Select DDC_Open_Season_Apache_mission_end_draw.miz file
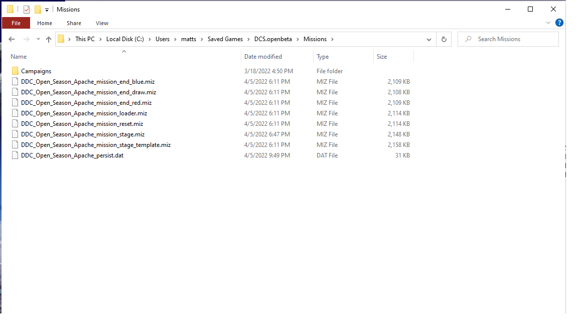 click(x=88, y=92)
